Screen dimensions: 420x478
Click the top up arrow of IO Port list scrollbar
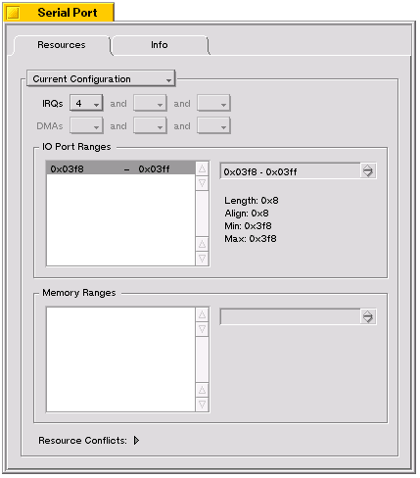tap(202, 168)
